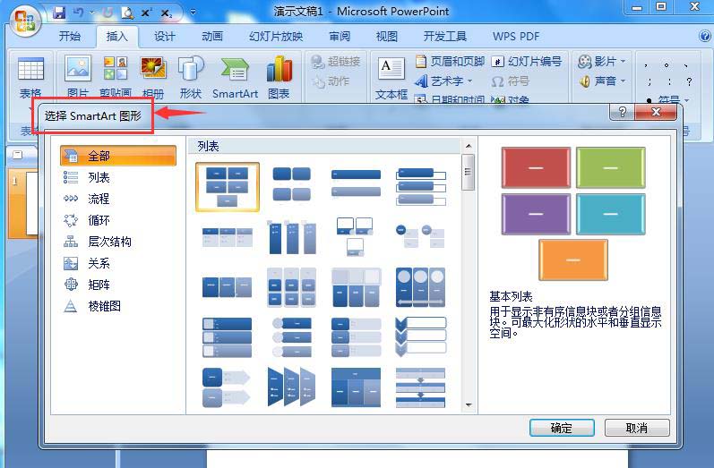
Task: Choose the basic block list layout thumbnail
Action: coord(228,187)
